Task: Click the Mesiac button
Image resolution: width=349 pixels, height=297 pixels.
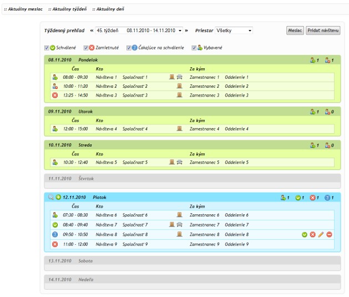Action: click(295, 31)
